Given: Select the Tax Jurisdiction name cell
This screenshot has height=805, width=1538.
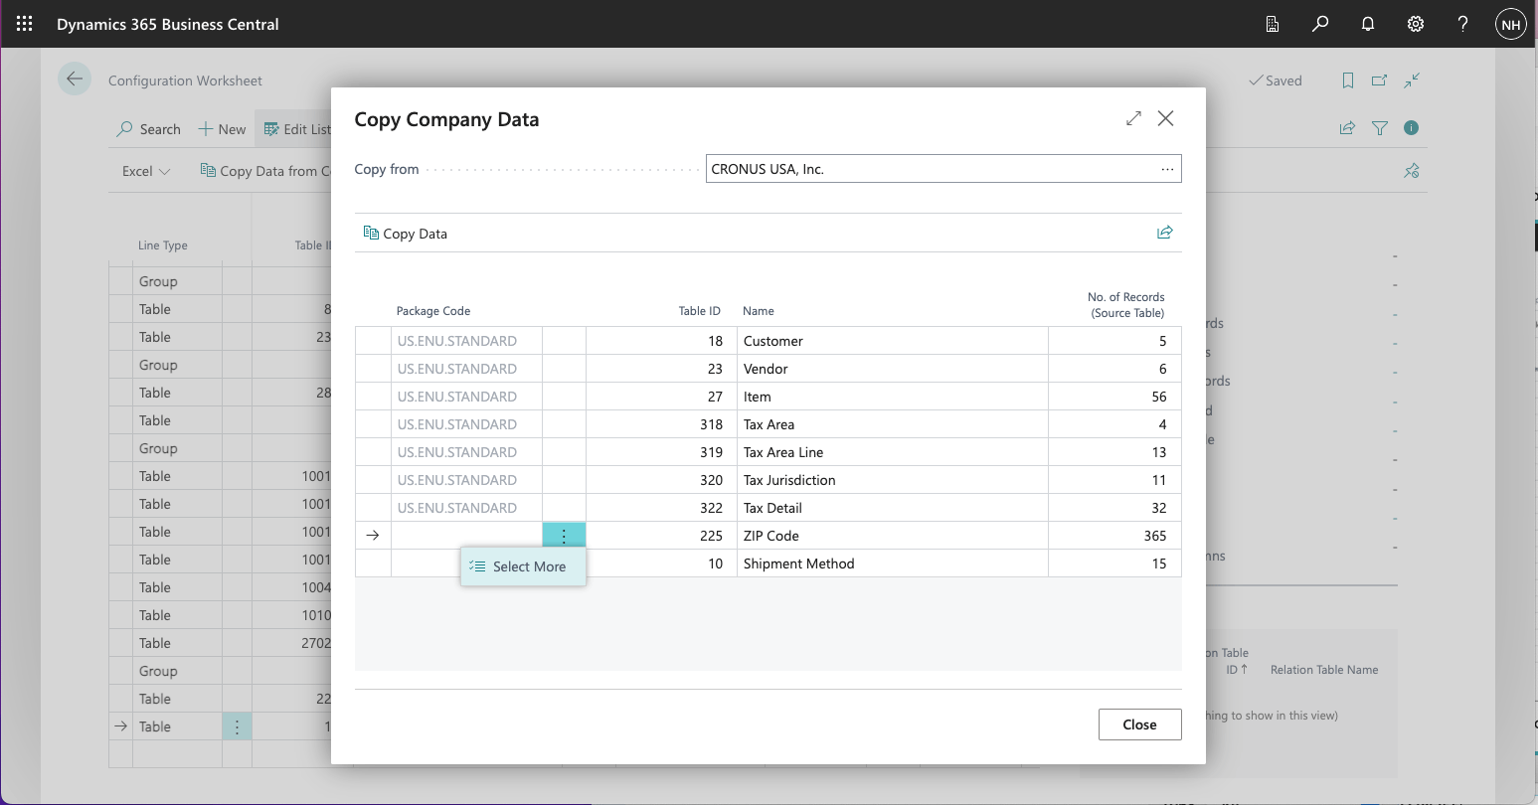Looking at the screenshot, I should tap(892, 480).
